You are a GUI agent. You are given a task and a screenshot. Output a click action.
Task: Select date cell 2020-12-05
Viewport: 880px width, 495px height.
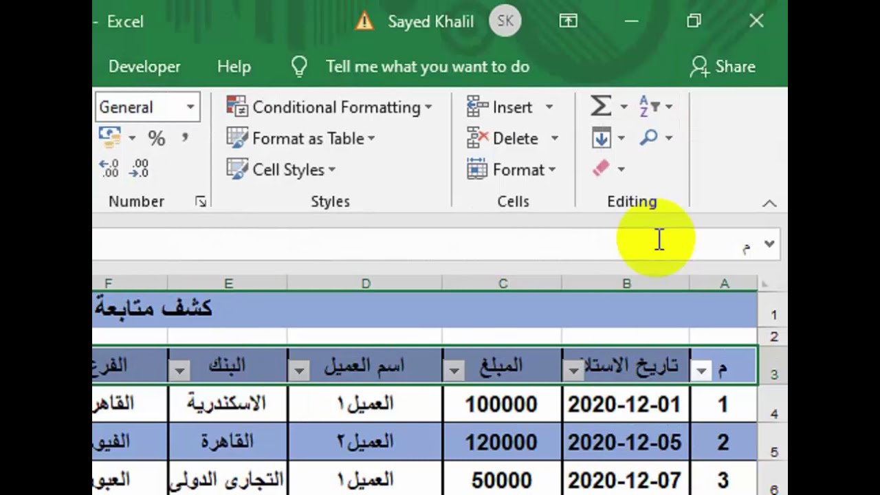click(x=626, y=441)
